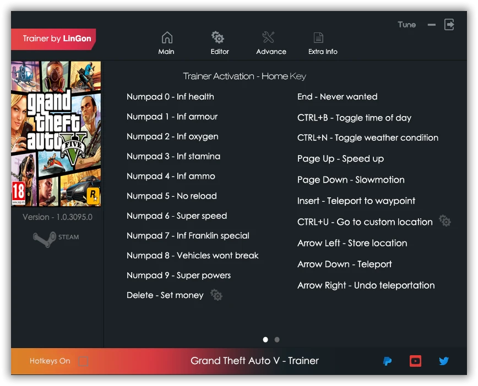Select the Advance wrench icon
Screen dimensions: 478x386
[269, 37]
